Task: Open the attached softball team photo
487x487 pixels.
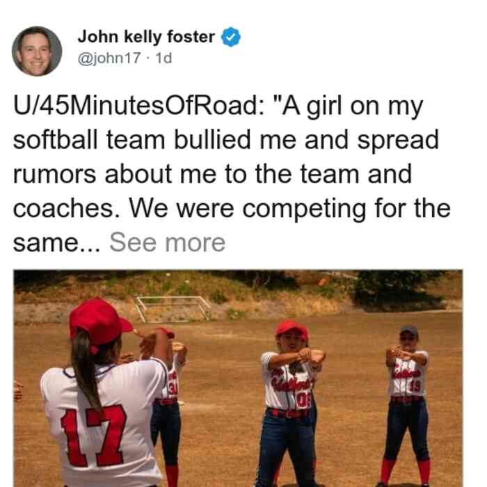Action: click(x=238, y=378)
